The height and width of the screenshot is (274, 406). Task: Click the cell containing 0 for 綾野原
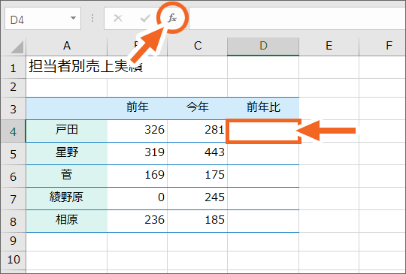138,198
